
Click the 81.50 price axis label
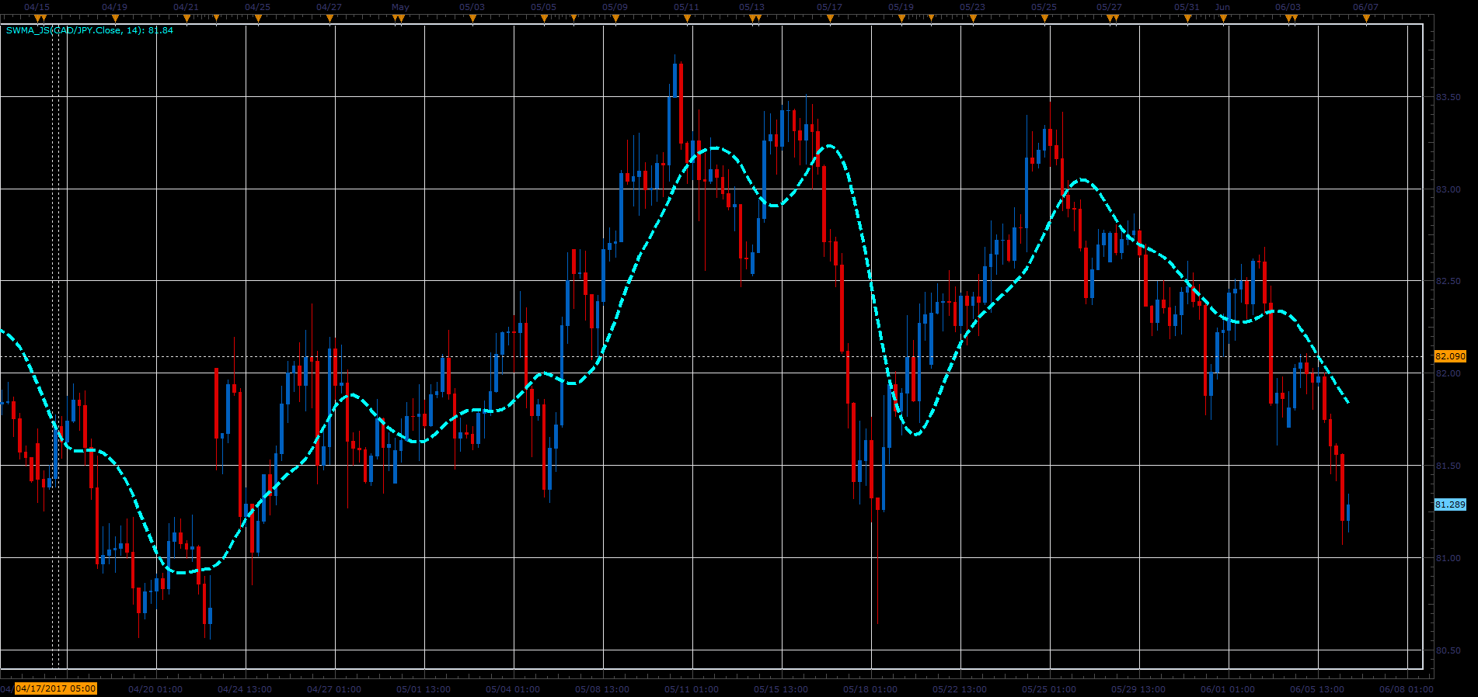pos(1448,466)
